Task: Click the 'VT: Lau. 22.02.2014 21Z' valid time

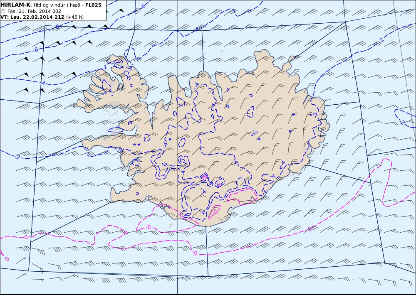Action: coord(32,17)
